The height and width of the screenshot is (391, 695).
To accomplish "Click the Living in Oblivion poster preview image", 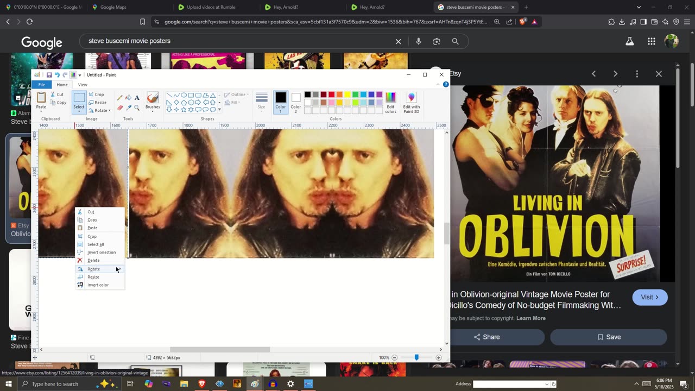I will coord(555,184).
